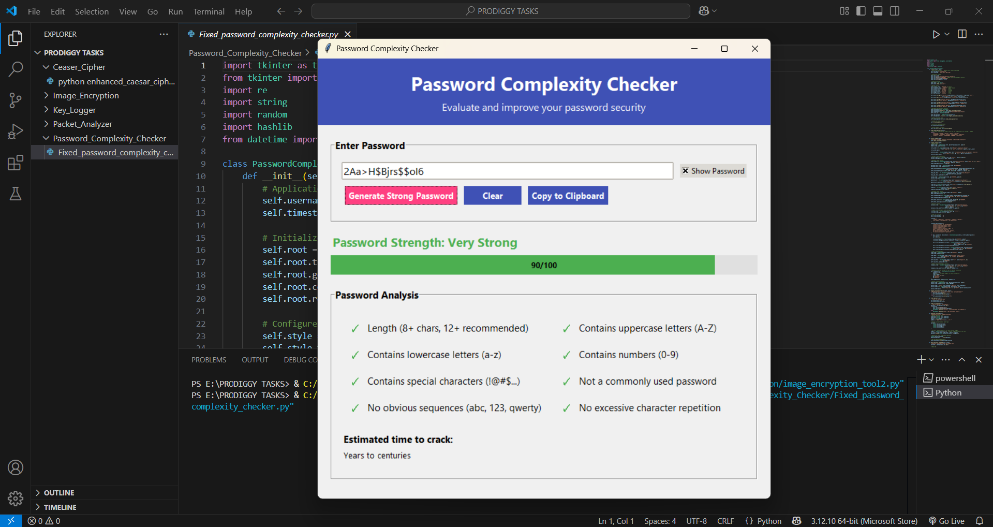Open the Run and Debug view
Viewport: 993px width, 527px height.
pos(16,131)
